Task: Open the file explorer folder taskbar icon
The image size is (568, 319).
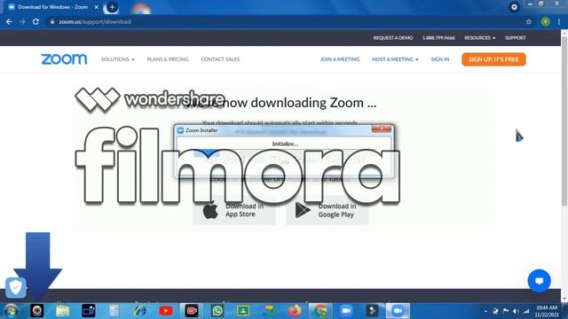Action: click(x=63, y=311)
